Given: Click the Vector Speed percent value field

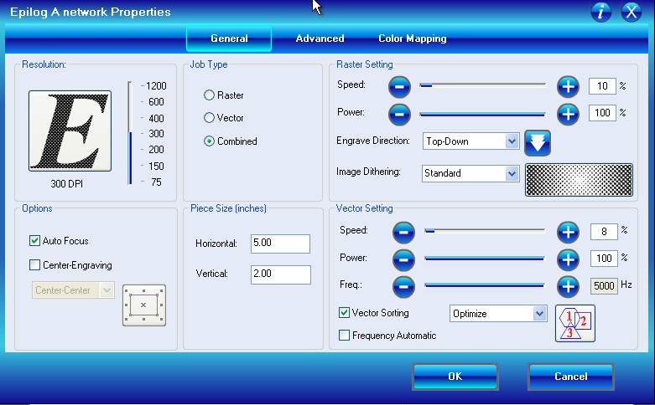Looking at the screenshot, I should click(604, 232).
